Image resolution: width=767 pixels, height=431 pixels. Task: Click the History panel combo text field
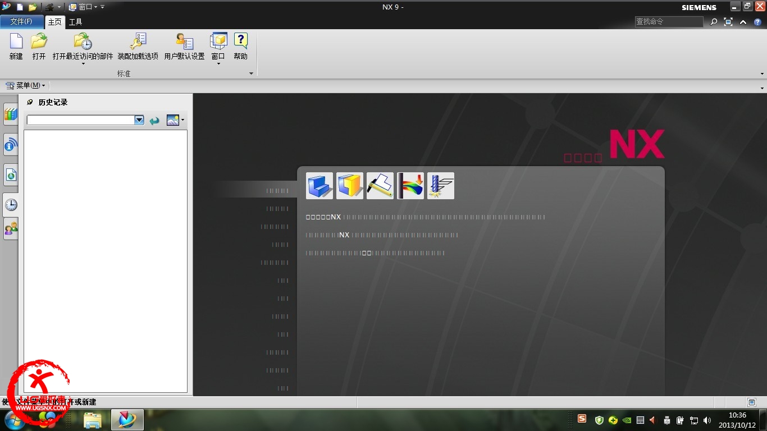[81, 120]
